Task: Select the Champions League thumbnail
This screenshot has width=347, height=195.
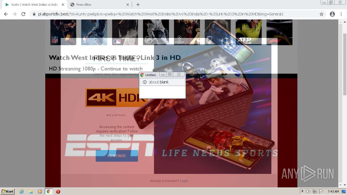Action: pyautogui.click(x=187, y=32)
